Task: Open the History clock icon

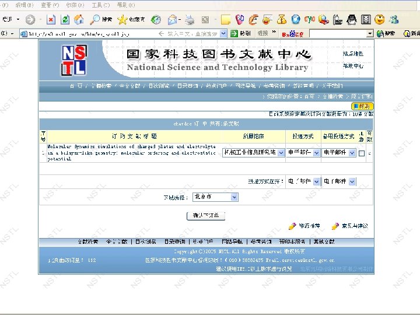Action: click(x=156, y=20)
